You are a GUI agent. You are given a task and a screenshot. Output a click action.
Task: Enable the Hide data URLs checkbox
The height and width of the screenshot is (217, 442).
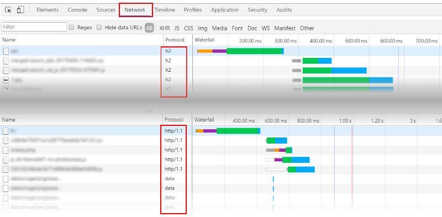point(99,28)
